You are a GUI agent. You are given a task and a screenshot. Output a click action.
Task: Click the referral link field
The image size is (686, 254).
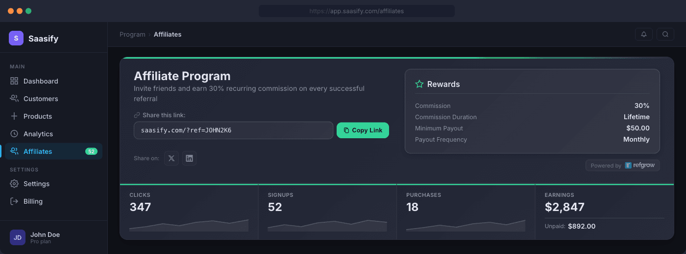tap(233, 130)
